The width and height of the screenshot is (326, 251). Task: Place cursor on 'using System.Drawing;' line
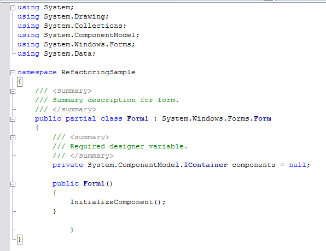[63, 16]
